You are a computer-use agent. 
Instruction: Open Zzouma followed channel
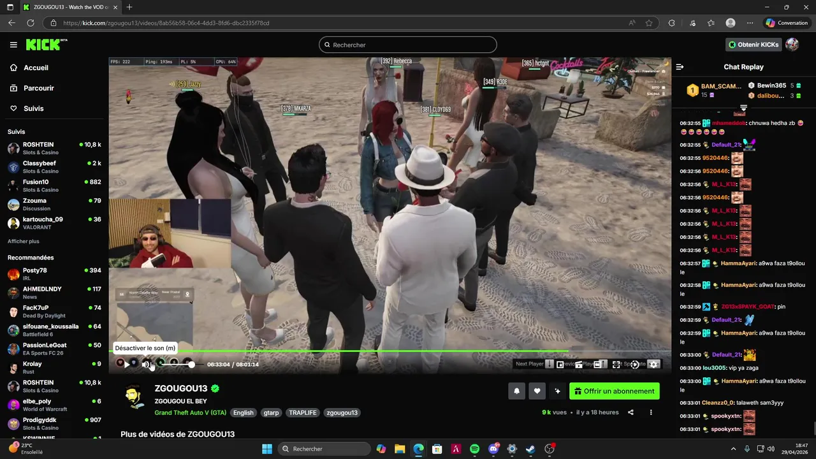tap(54, 204)
